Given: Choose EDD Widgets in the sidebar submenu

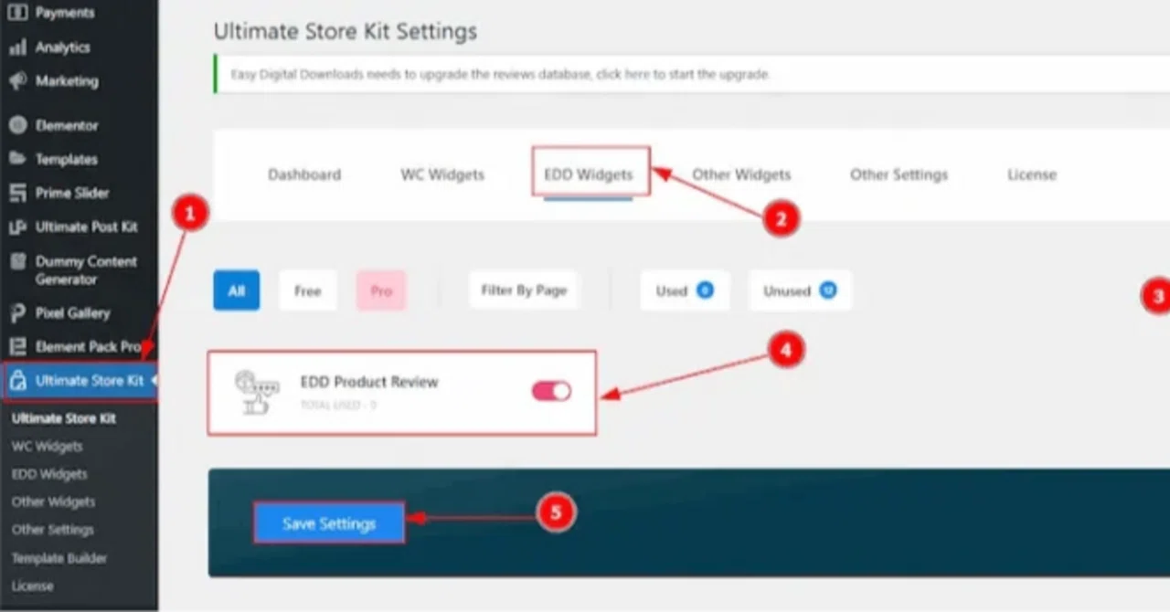Looking at the screenshot, I should coord(49,474).
